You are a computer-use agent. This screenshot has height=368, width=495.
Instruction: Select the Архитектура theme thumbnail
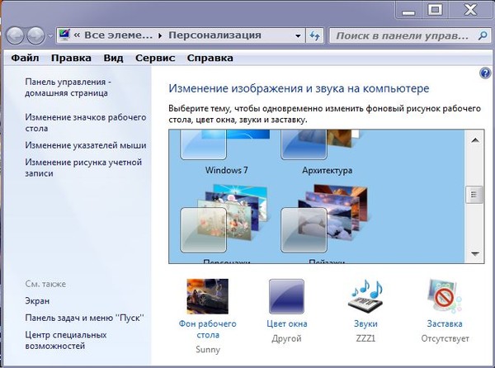[x=321, y=145]
